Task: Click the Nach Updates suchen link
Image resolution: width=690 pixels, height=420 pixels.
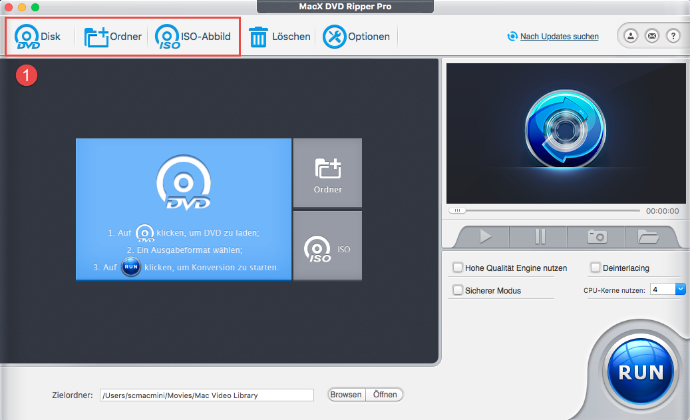Action: [x=560, y=37]
